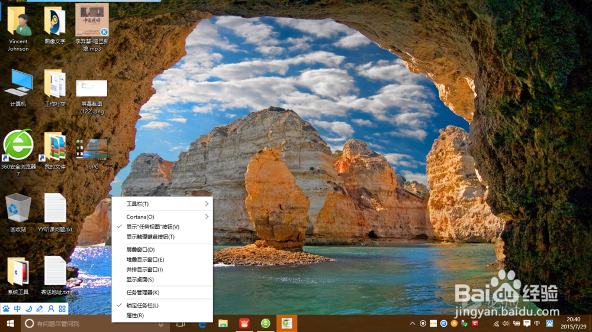Choose 层叠窗口(D) from context menu
592x332 pixels.
pyautogui.click(x=162, y=249)
